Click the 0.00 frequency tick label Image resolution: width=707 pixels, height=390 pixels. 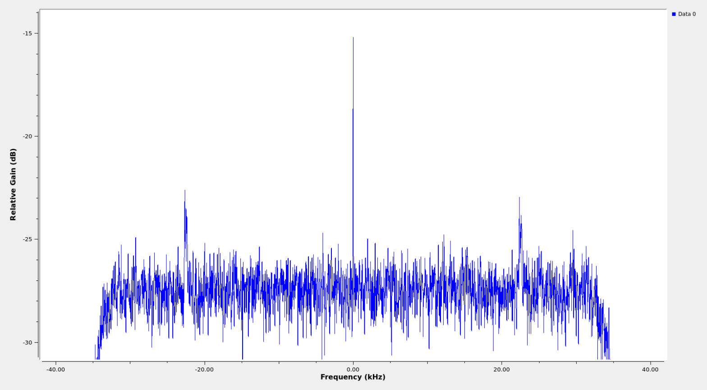click(x=353, y=370)
